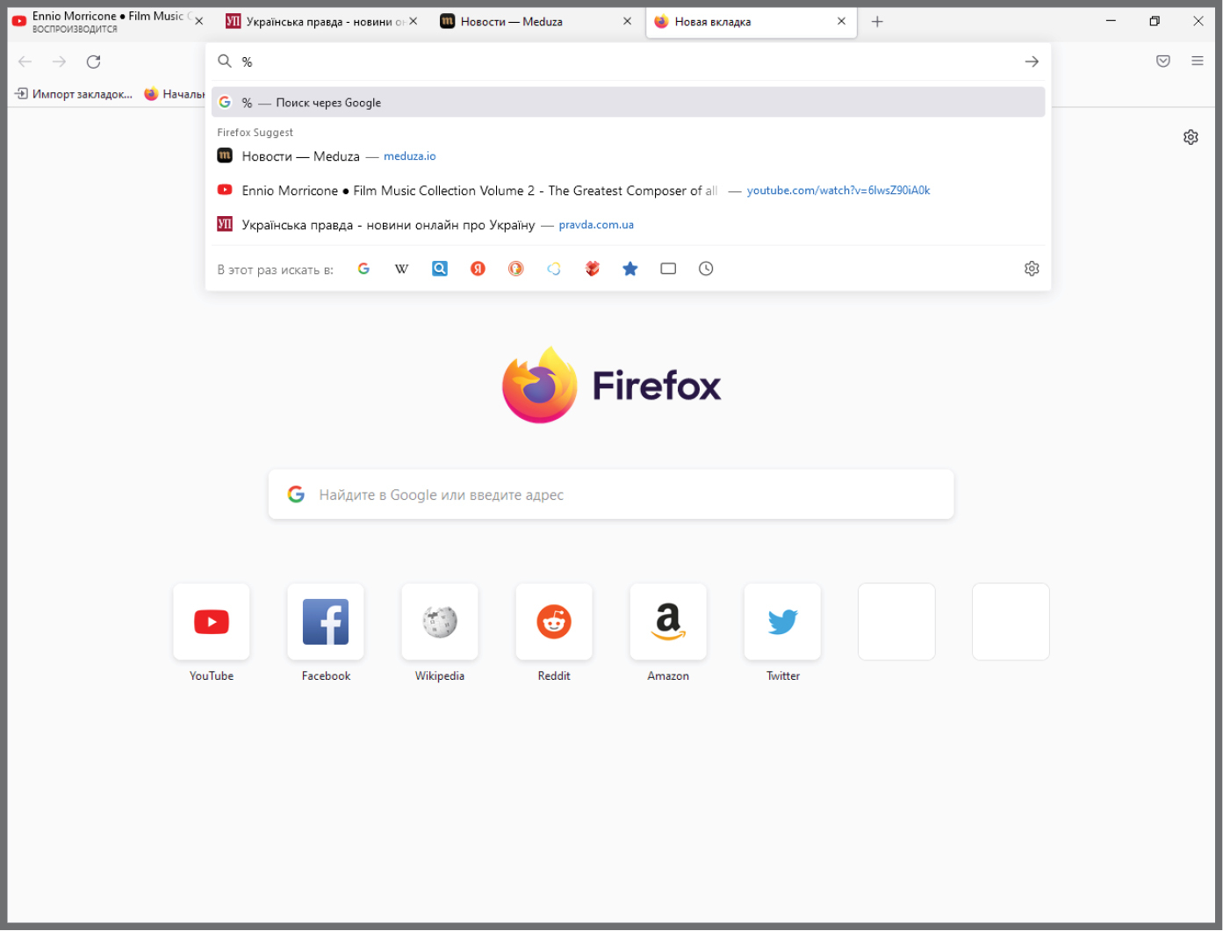Close the Новости — Meduza tab

627,21
